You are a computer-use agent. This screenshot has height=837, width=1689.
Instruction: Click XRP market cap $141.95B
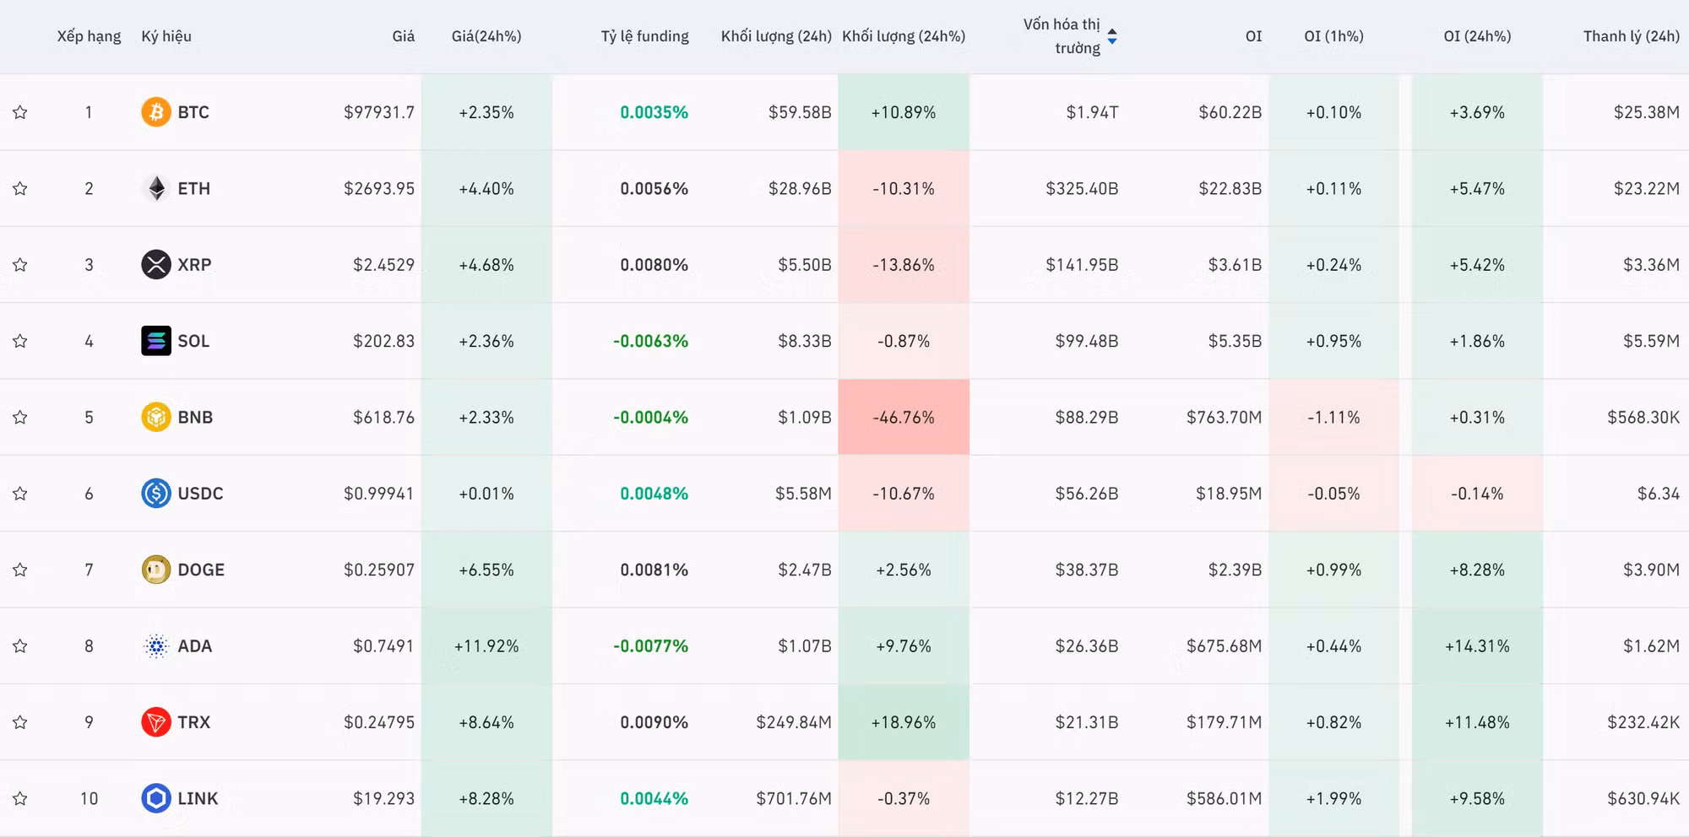1082,265
